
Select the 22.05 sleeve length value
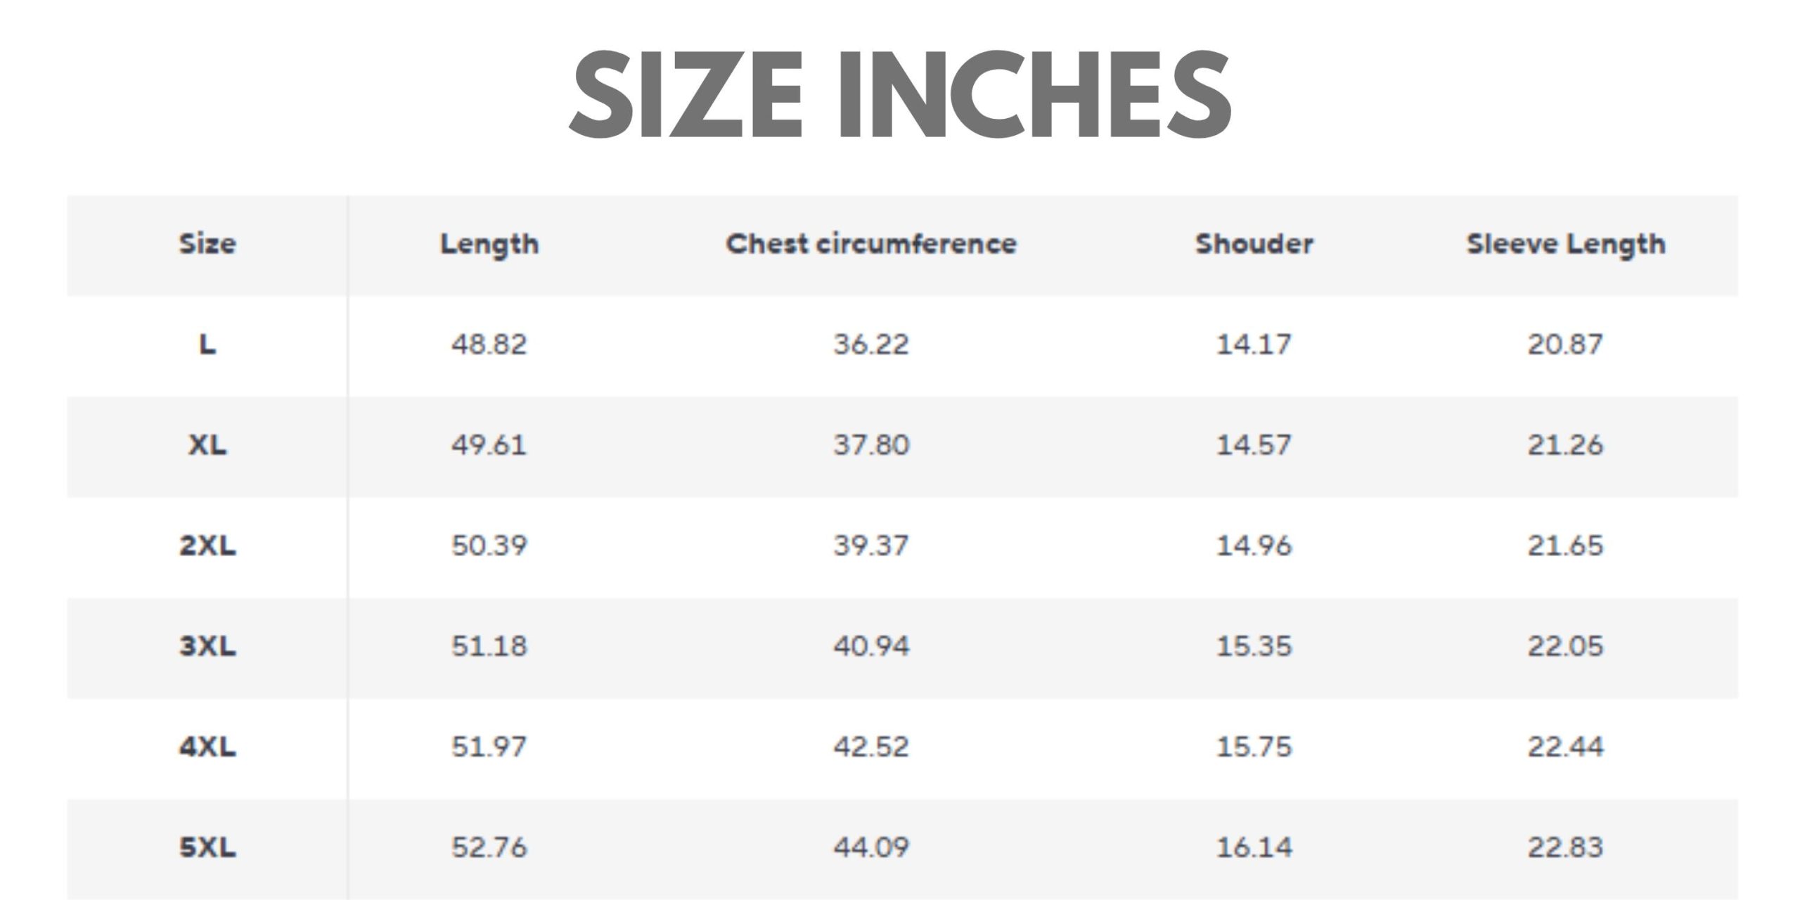(1566, 646)
